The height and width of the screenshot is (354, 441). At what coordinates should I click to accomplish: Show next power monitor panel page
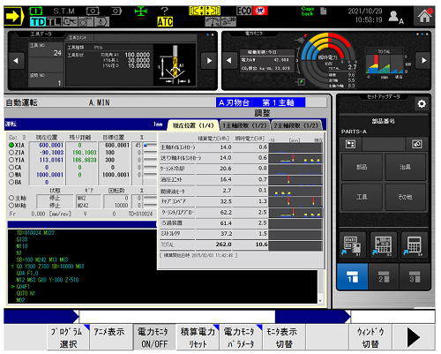pos(423,60)
